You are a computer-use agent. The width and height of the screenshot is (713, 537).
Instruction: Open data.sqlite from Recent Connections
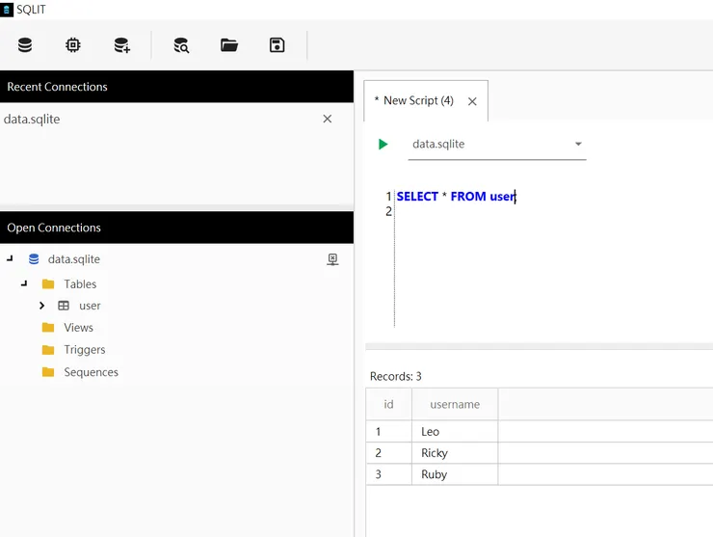[33, 120]
